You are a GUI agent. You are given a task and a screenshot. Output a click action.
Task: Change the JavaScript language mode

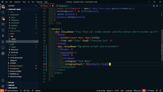click(x=129, y=90)
